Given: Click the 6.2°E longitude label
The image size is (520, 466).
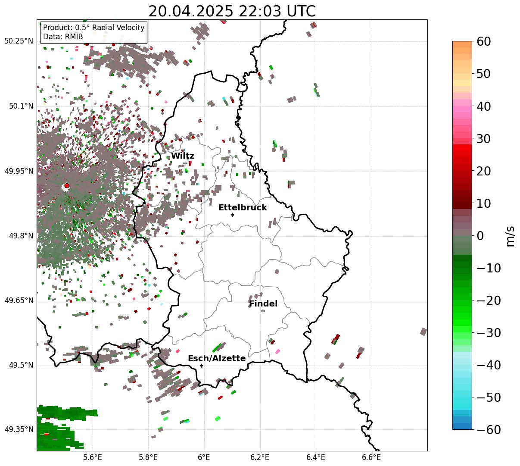Looking at the screenshot, I should pos(260,457).
